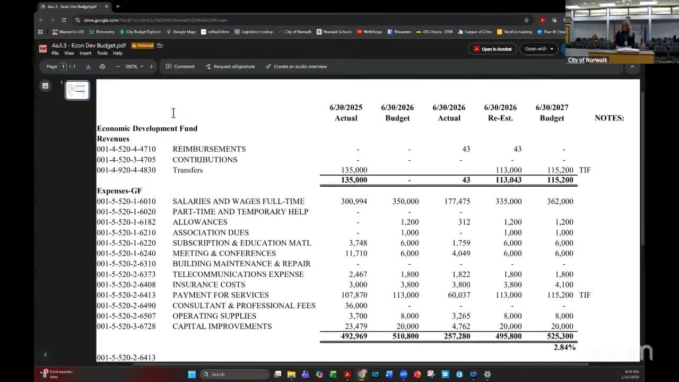
Task: Collapse the toolbar with the up chevron
Action: tap(632, 66)
